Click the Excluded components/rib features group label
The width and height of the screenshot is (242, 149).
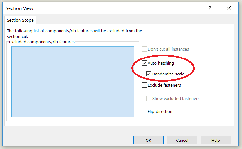(x=42, y=42)
